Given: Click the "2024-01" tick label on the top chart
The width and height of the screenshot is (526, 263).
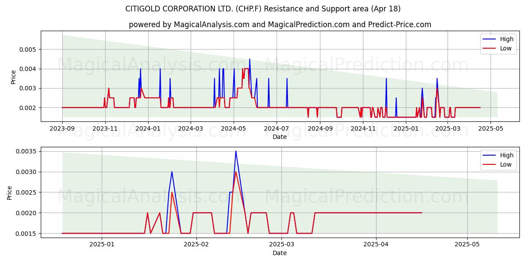Looking at the screenshot, I should [148, 128].
